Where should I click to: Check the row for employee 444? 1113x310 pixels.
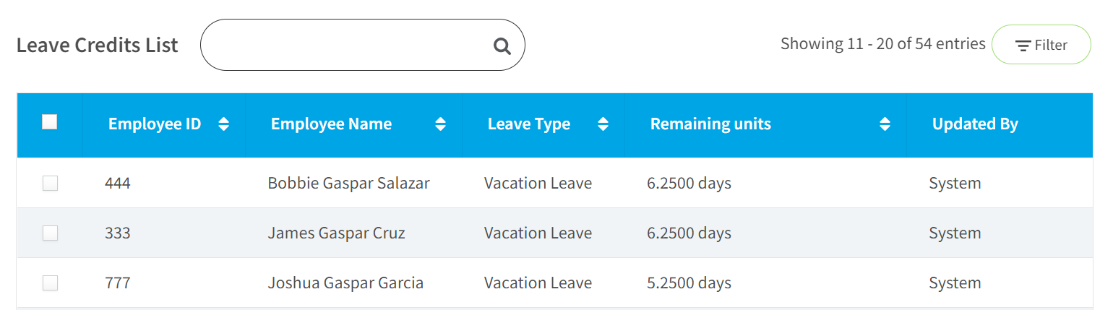coord(50,184)
